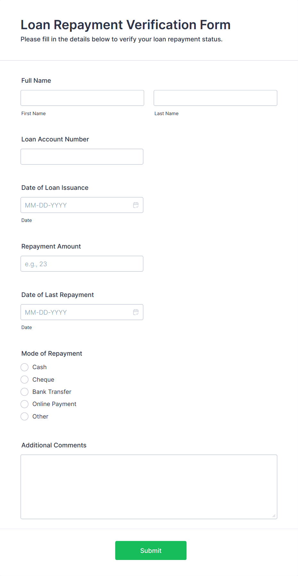
Task: Click the Bank Transfer label text
Action: coord(52,392)
